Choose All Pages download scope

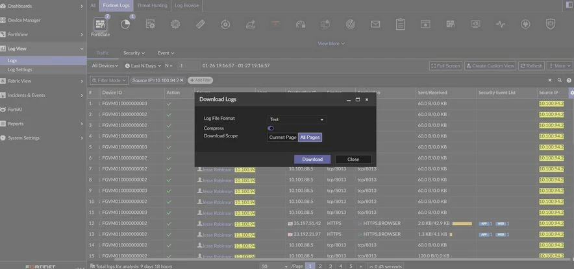310,137
